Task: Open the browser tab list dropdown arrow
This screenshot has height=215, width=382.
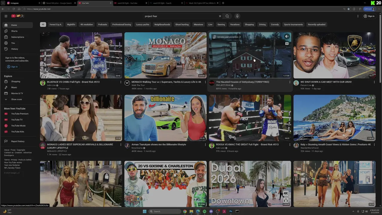Action: point(4,3)
